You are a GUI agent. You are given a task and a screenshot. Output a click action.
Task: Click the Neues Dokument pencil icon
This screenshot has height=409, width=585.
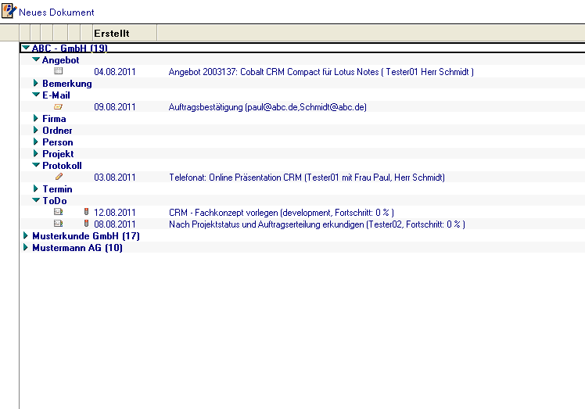tap(9, 12)
